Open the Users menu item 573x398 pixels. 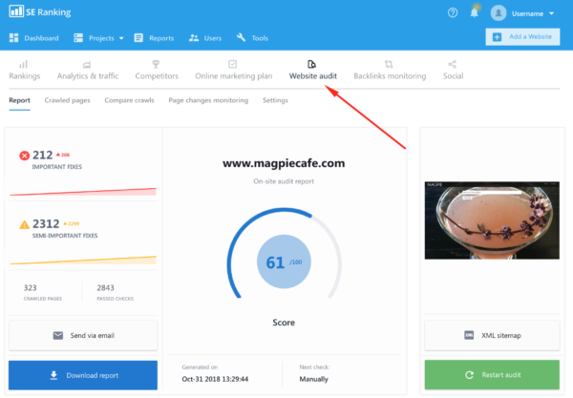[x=213, y=38]
